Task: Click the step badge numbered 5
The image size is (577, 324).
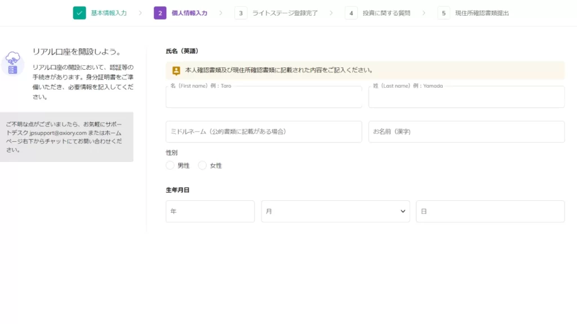Action: point(443,12)
